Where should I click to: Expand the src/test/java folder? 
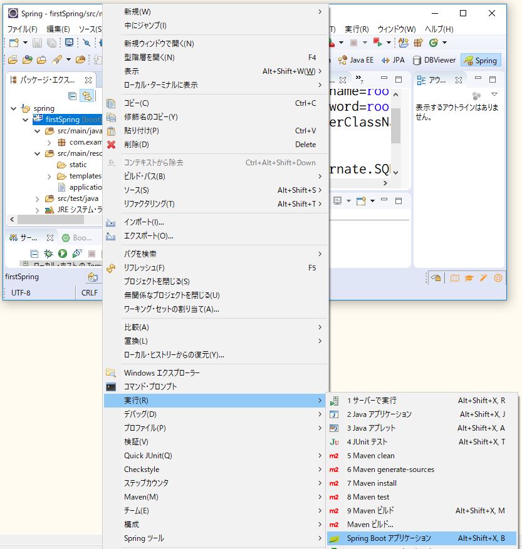pos(37,199)
